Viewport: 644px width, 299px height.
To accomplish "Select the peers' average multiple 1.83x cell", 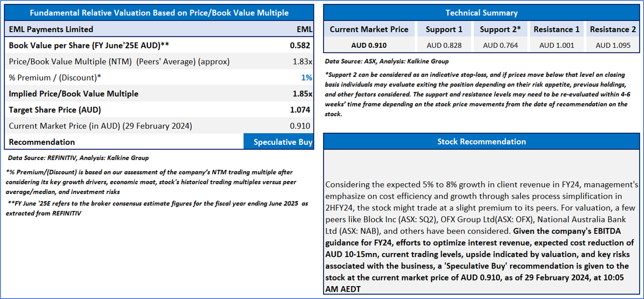I will click(x=302, y=61).
